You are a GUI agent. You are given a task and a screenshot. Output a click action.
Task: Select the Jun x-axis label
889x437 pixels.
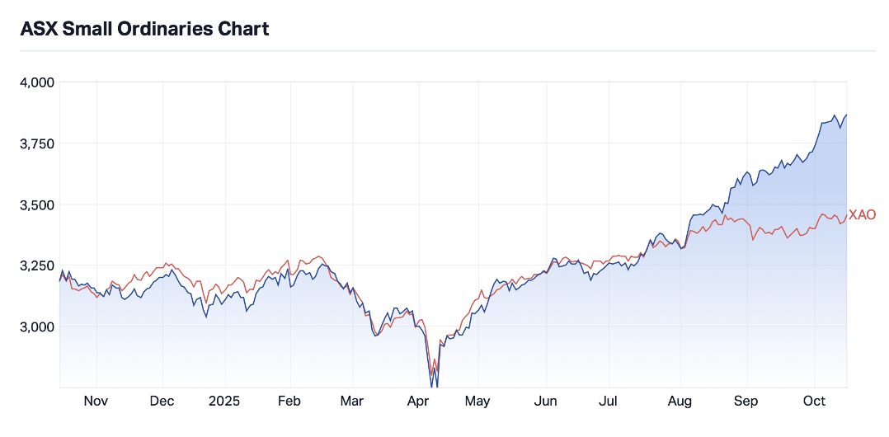(x=546, y=402)
